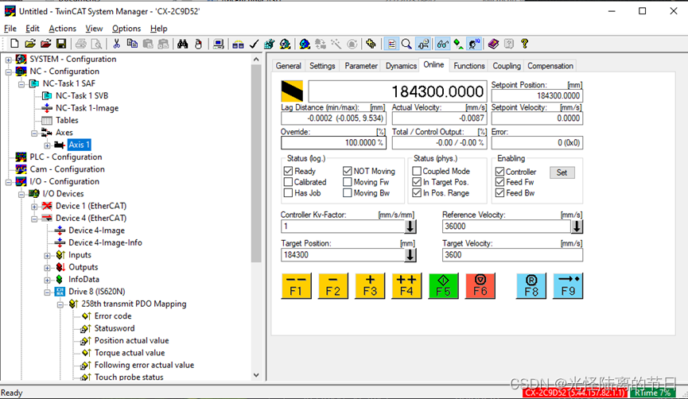
Task: Expand the Device 1 (EtherCAT) node
Action: pos(34,206)
